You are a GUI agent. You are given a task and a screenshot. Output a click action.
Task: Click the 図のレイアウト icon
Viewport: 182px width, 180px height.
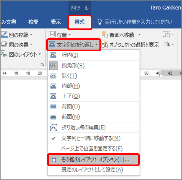point(4,54)
